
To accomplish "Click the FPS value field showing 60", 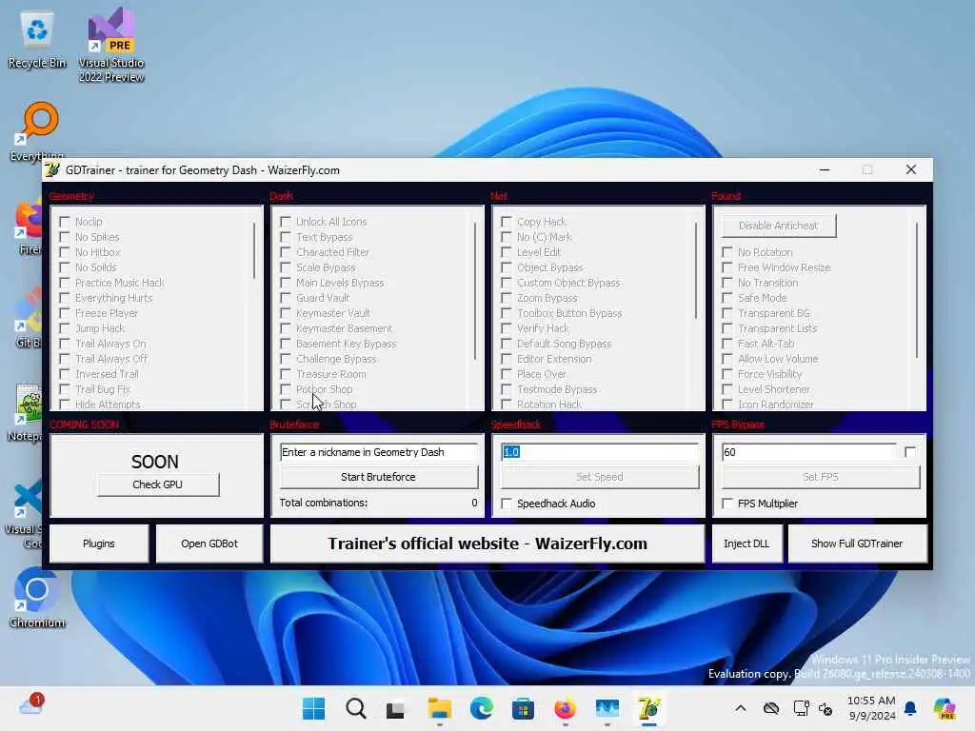I will [809, 452].
